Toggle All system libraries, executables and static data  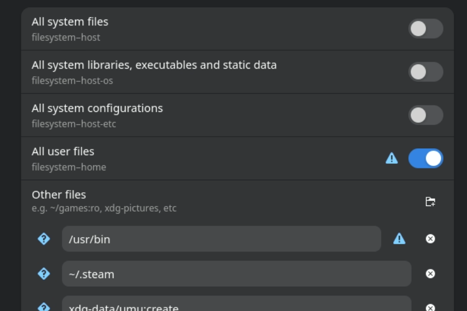pyautogui.click(x=425, y=72)
